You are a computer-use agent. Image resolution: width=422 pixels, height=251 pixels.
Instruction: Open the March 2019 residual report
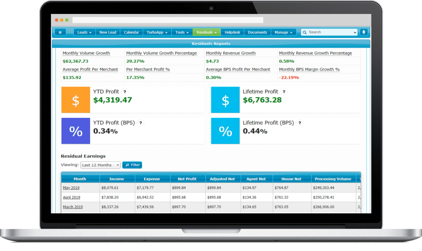coord(73,207)
